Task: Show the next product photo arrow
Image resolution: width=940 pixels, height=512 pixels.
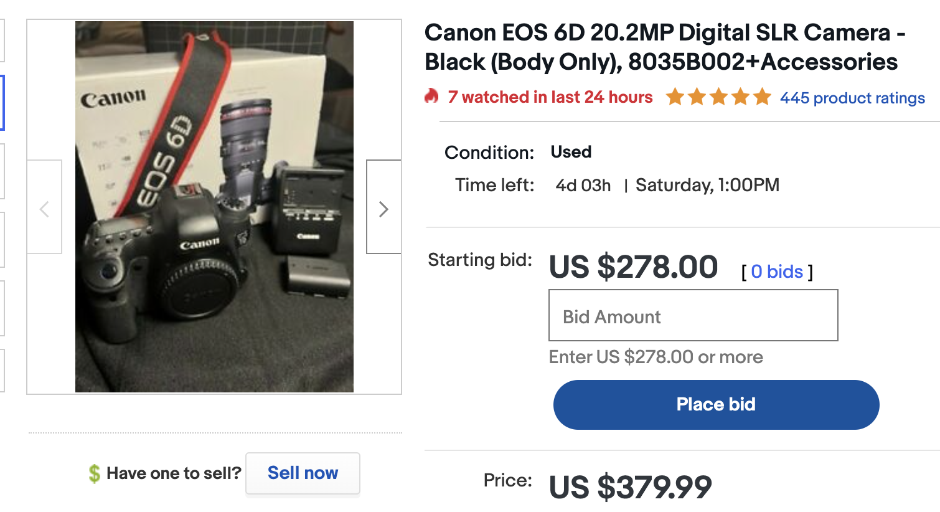Action: click(x=383, y=207)
